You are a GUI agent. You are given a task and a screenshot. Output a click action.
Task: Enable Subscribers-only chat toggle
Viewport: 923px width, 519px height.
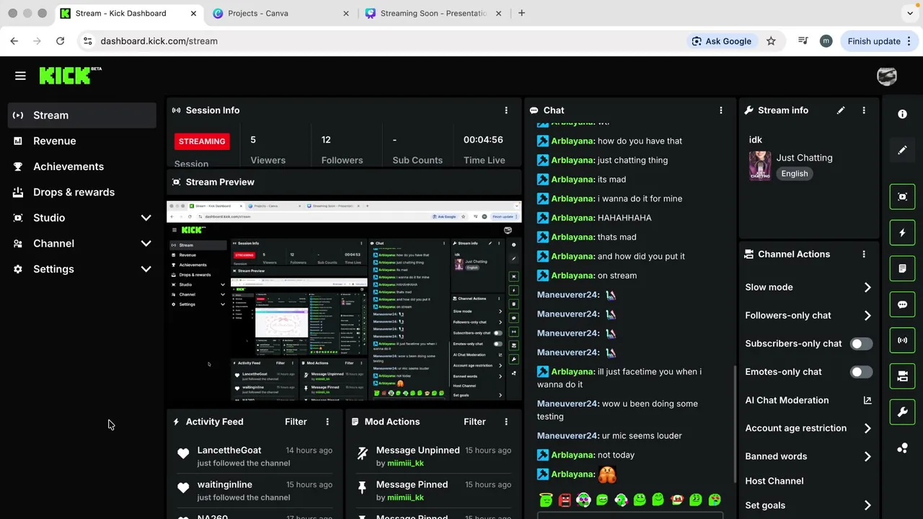861,344
